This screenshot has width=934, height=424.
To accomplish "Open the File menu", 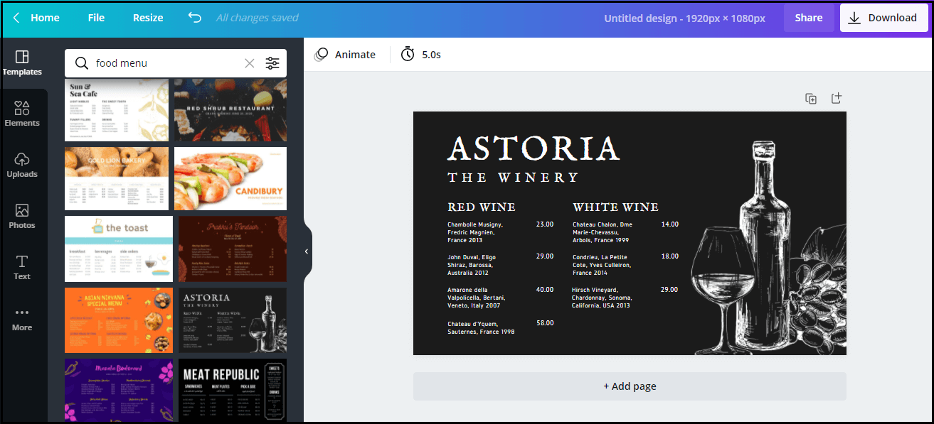I will [x=96, y=18].
